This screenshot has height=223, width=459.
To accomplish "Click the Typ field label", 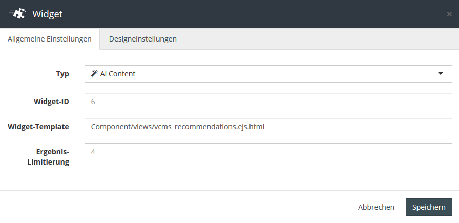I will point(62,74).
